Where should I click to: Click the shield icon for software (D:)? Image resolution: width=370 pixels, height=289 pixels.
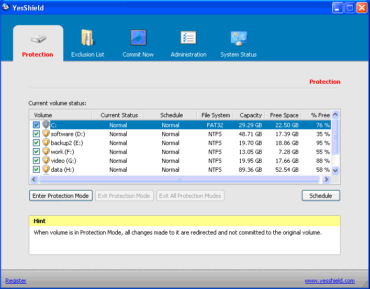(46, 134)
